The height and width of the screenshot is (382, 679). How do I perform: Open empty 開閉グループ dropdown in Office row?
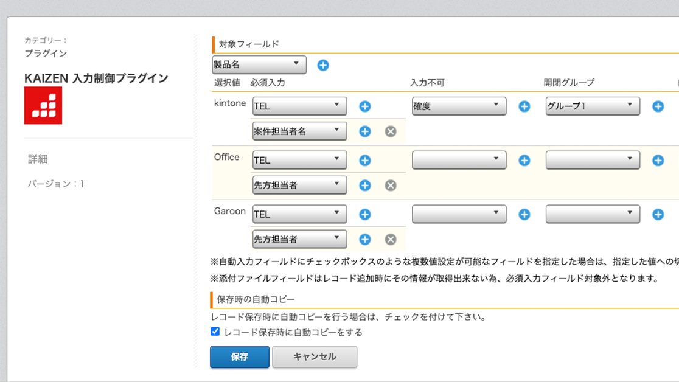click(593, 160)
